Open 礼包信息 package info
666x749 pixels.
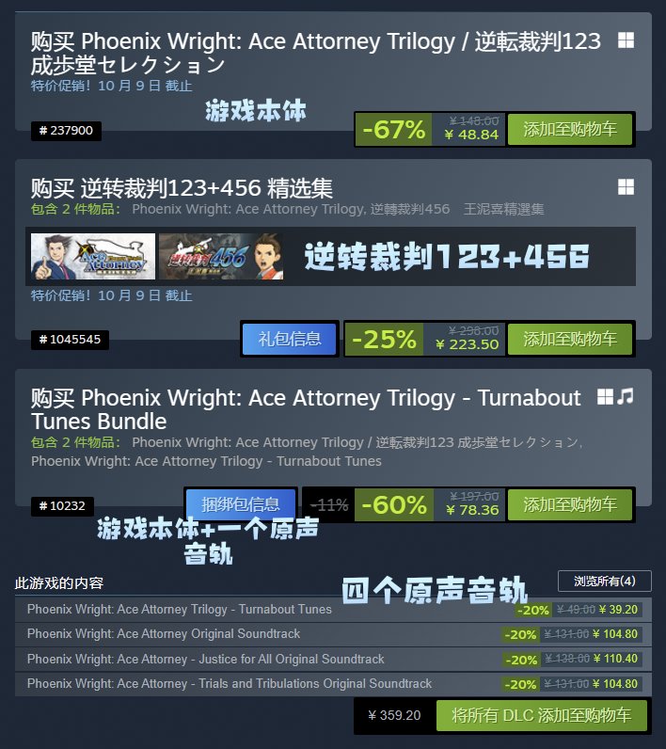[290, 339]
